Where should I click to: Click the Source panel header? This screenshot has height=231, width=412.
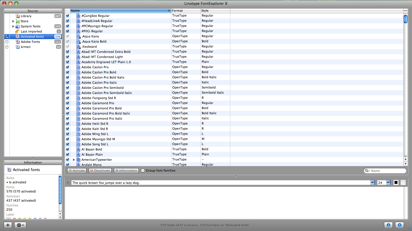pyautogui.click(x=33, y=11)
